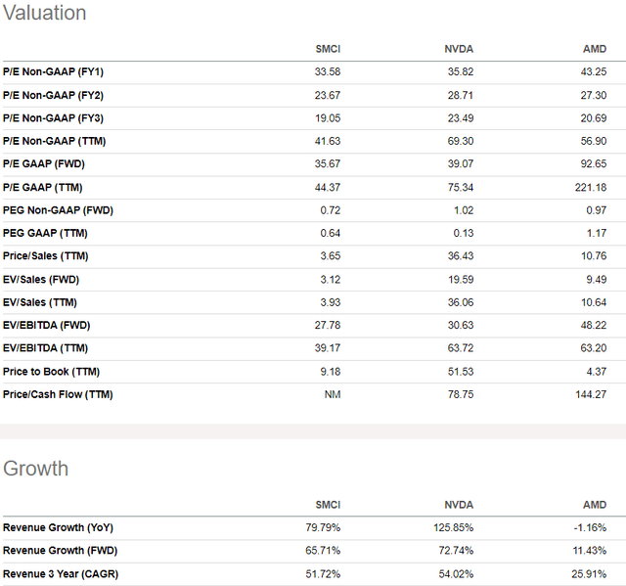The image size is (626, 586).
Task: Click the AMD value 48.22
Action: 594,326
